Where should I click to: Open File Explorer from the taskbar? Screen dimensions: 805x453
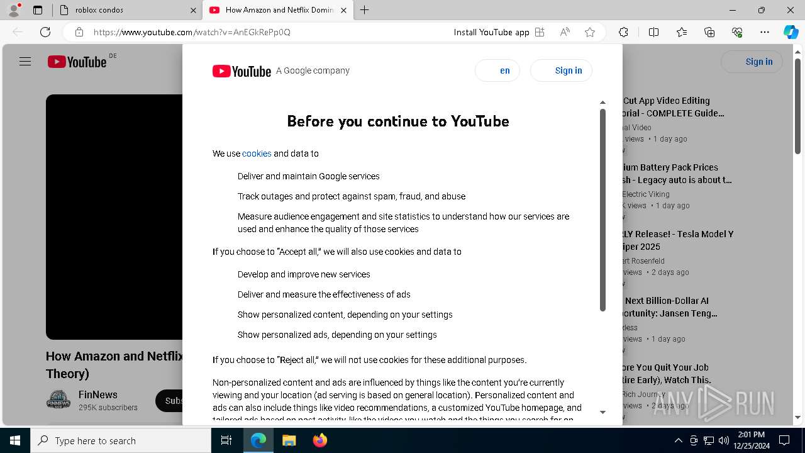click(x=289, y=440)
